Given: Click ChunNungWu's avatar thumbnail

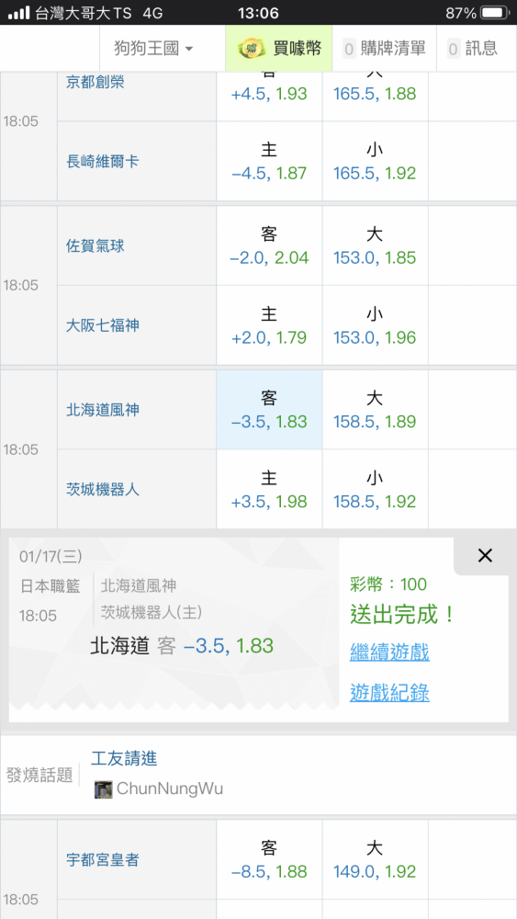Looking at the screenshot, I should (x=103, y=789).
